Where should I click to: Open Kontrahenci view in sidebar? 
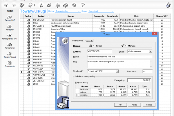tap(10, 46)
